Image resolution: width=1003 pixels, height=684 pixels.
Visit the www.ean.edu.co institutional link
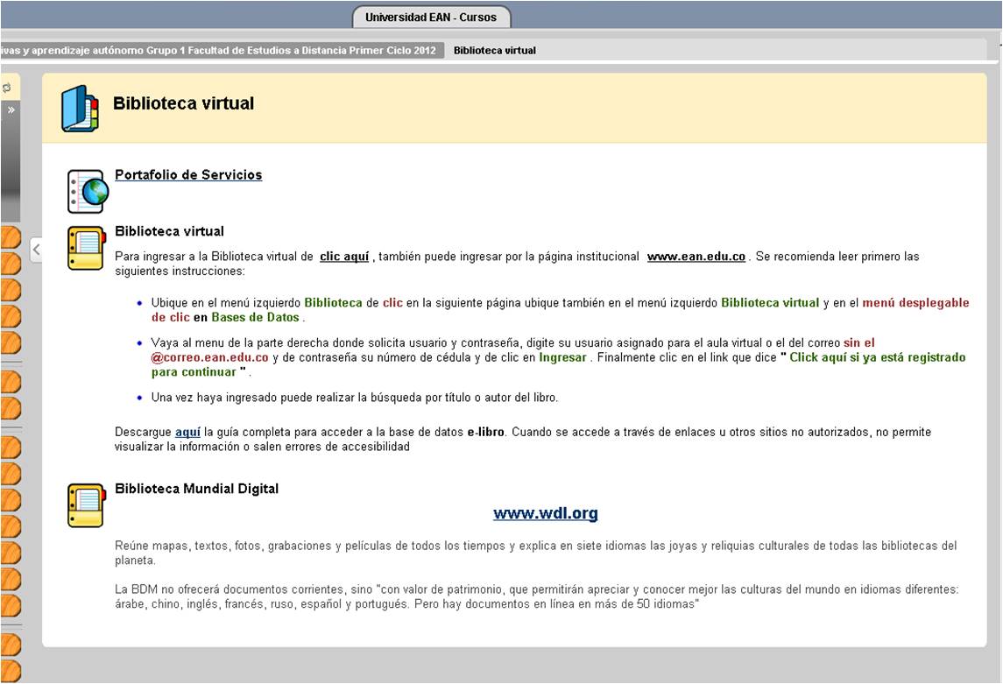coord(696,257)
